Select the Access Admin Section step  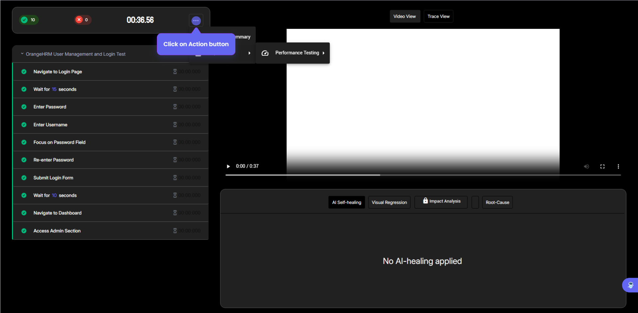57,231
